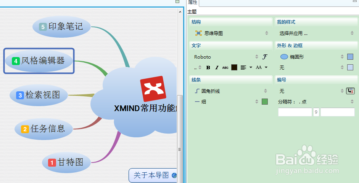Image resolution: width=359 pixels, height=183 pixels.
Task: Click the maximize icon above the canvas
Action: pos(177,2)
